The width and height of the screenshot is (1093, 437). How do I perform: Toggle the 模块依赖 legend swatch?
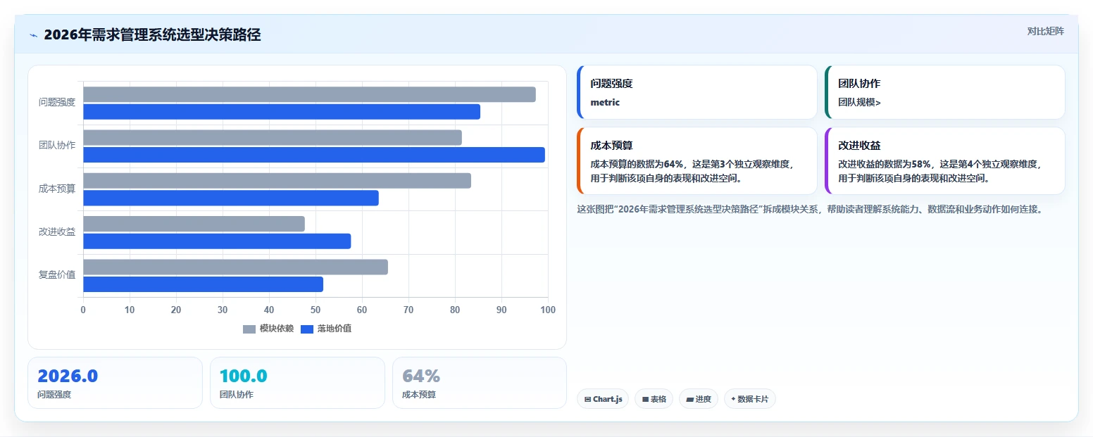[249, 329]
